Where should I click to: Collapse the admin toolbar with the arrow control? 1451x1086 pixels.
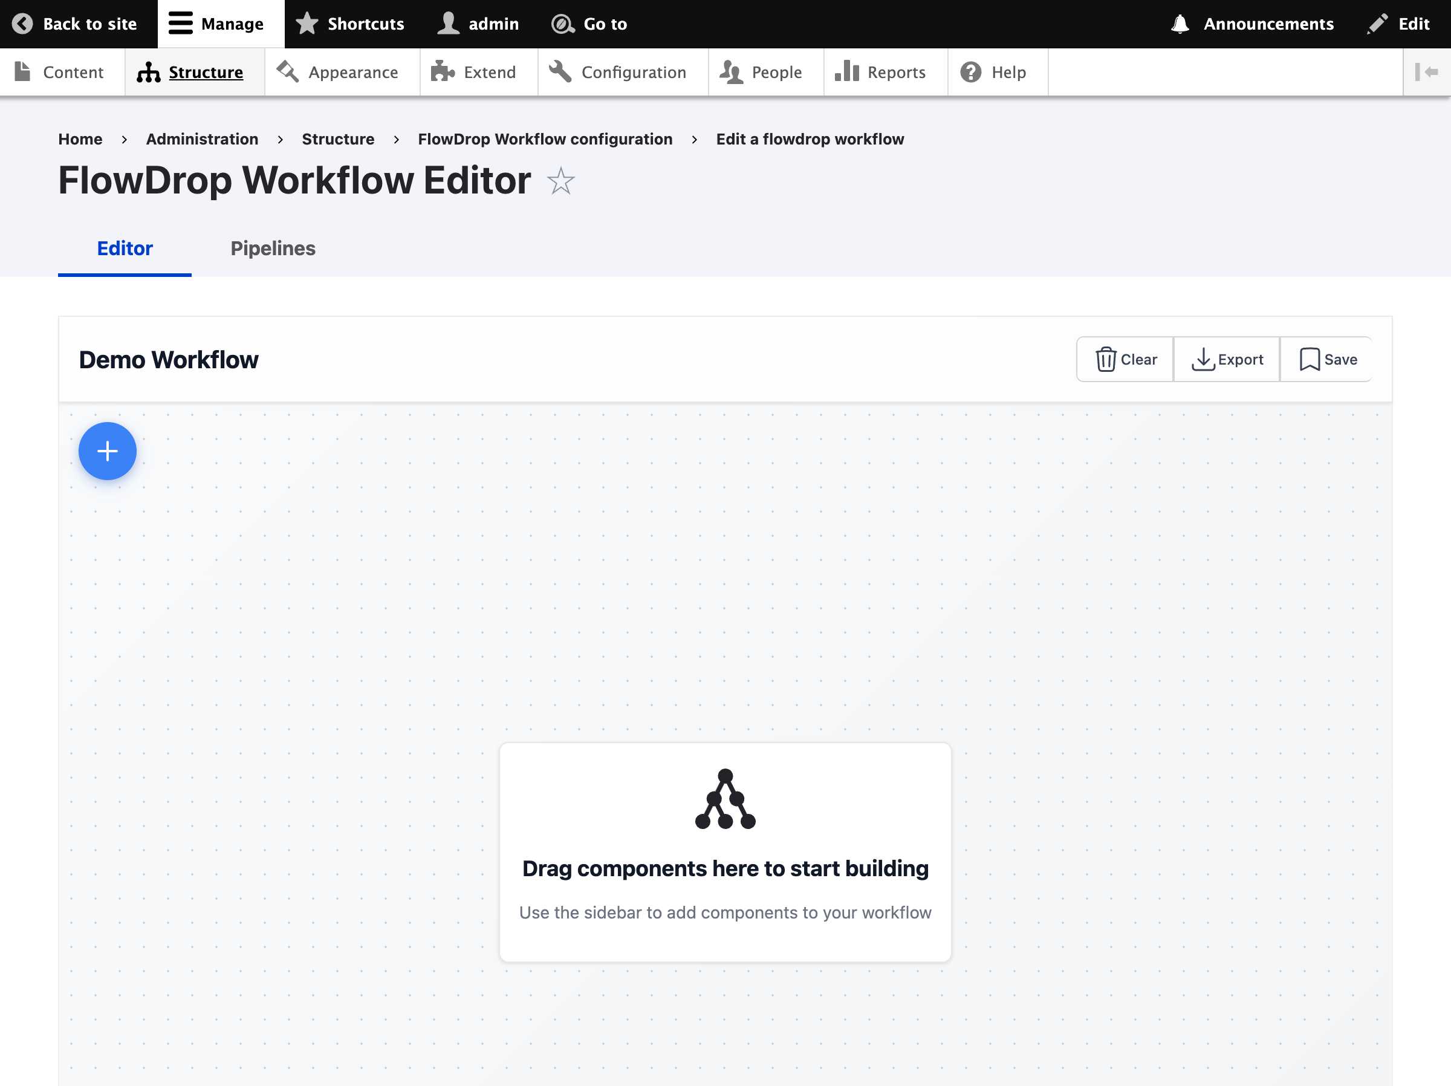[x=1428, y=71]
